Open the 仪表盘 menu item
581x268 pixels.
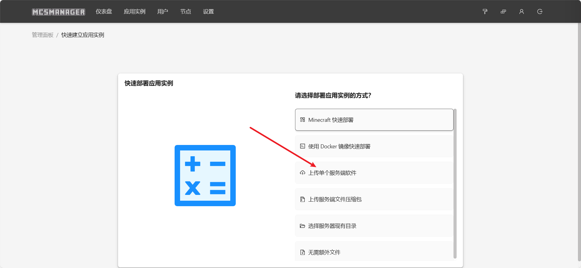(104, 12)
